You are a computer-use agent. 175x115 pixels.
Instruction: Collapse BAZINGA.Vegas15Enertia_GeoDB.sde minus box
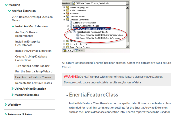(68, 29)
